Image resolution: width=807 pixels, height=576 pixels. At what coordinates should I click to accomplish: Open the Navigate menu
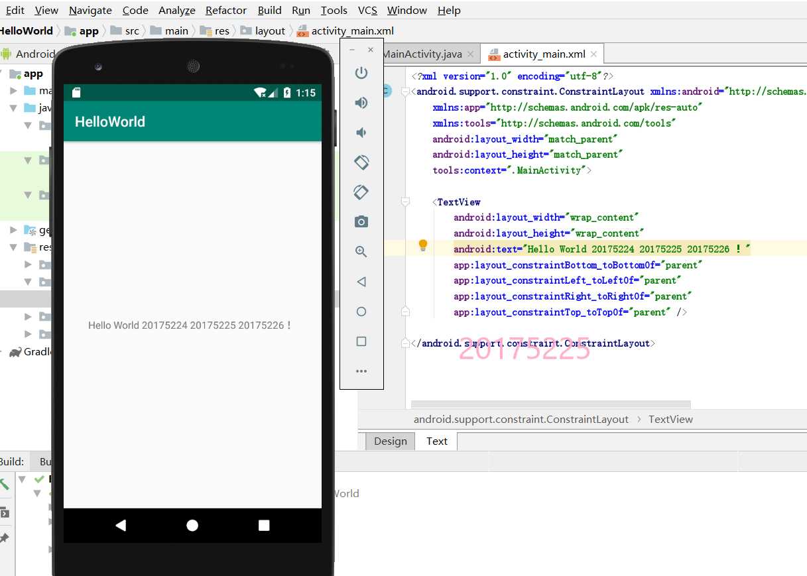click(x=90, y=10)
